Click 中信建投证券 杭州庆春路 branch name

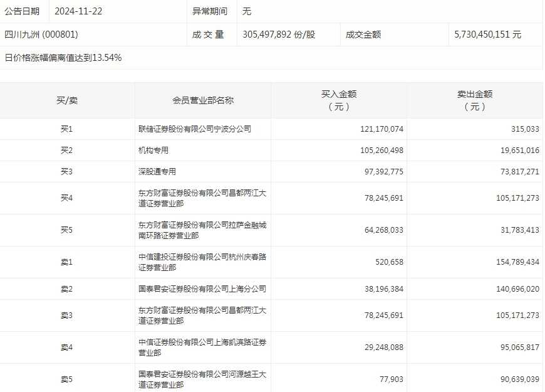point(202,262)
